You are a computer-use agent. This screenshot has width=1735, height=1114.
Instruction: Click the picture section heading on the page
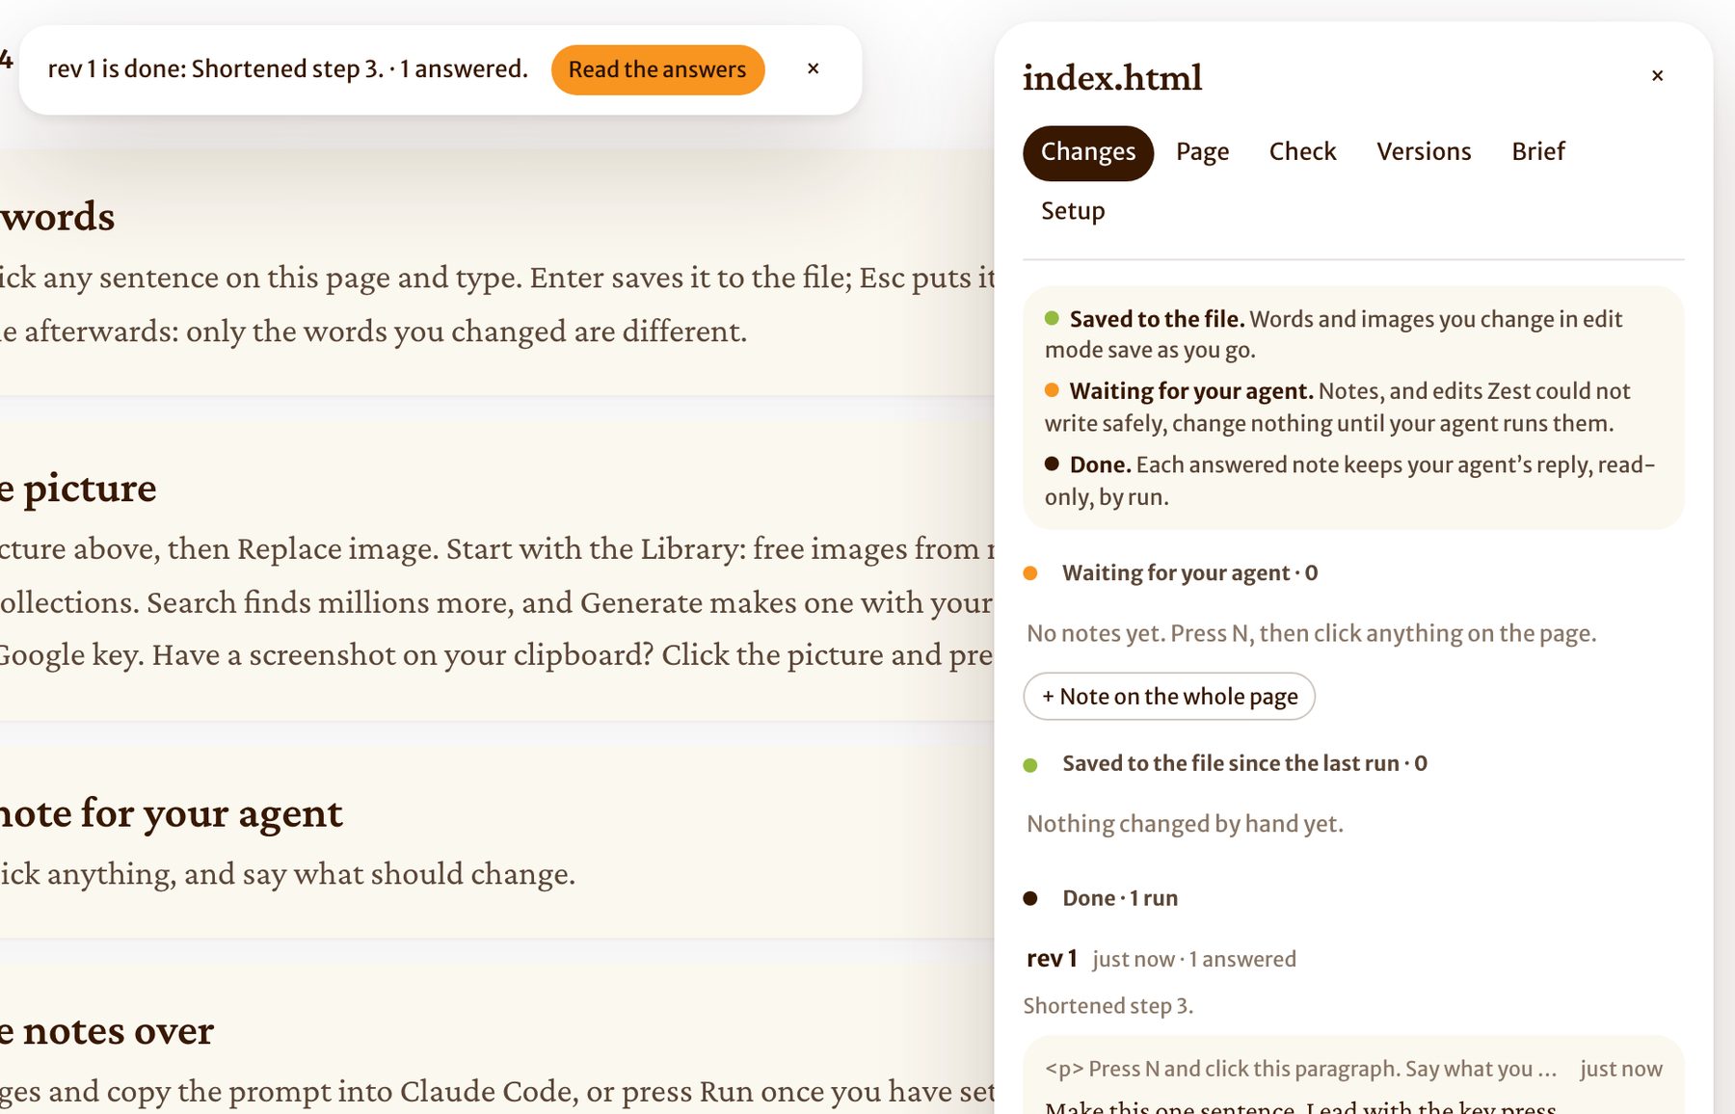(x=79, y=489)
